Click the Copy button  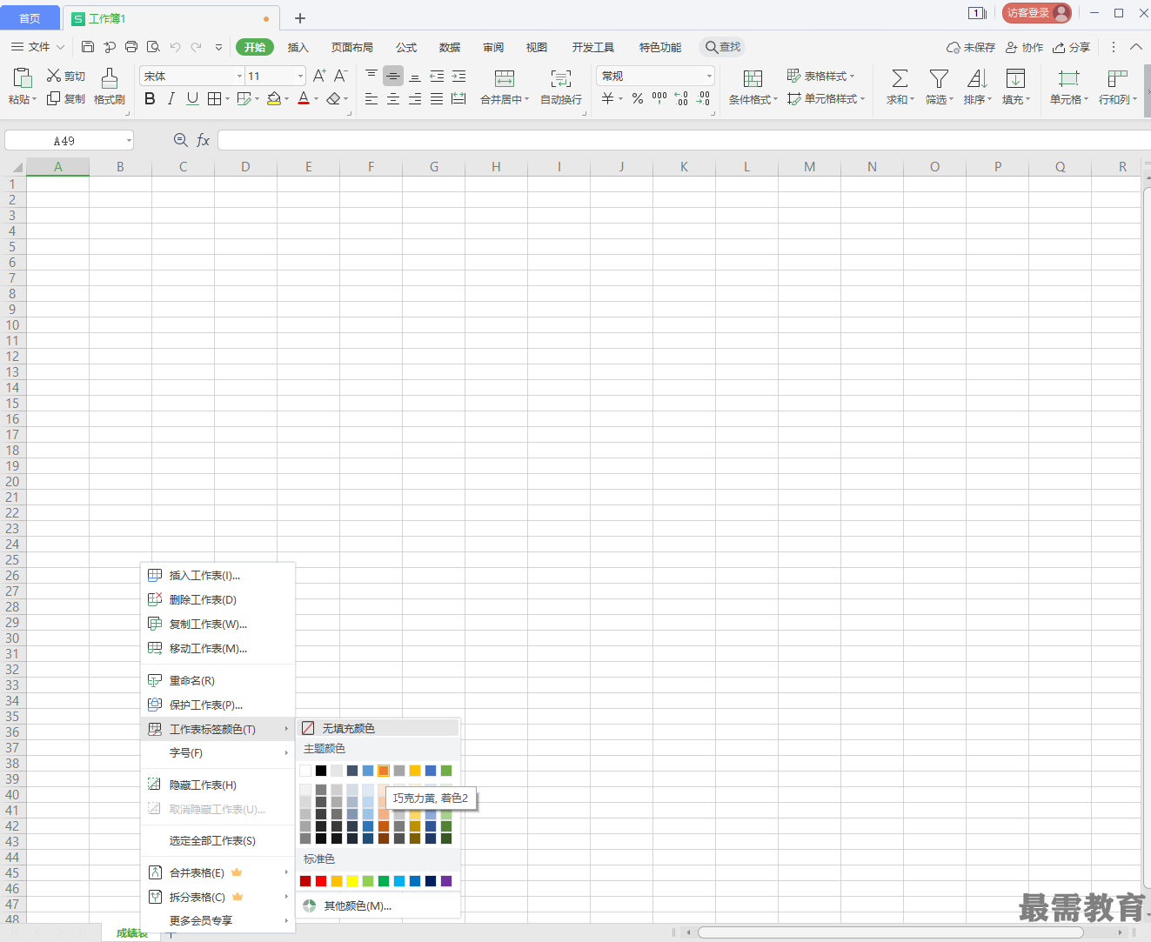(x=66, y=98)
